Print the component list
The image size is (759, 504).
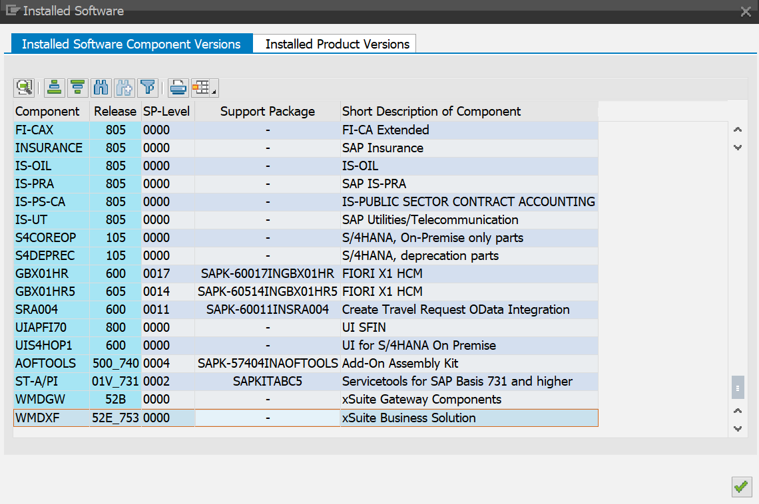point(178,87)
